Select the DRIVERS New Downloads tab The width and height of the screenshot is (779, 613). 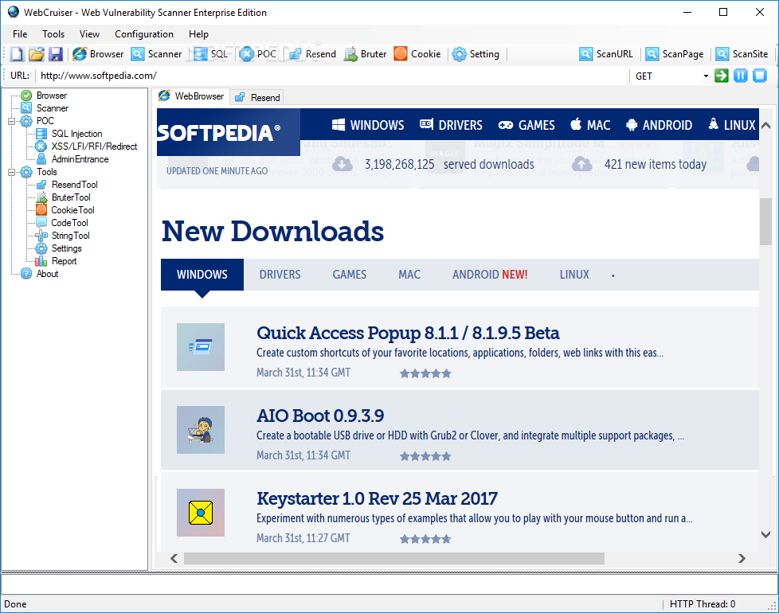[x=280, y=275]
